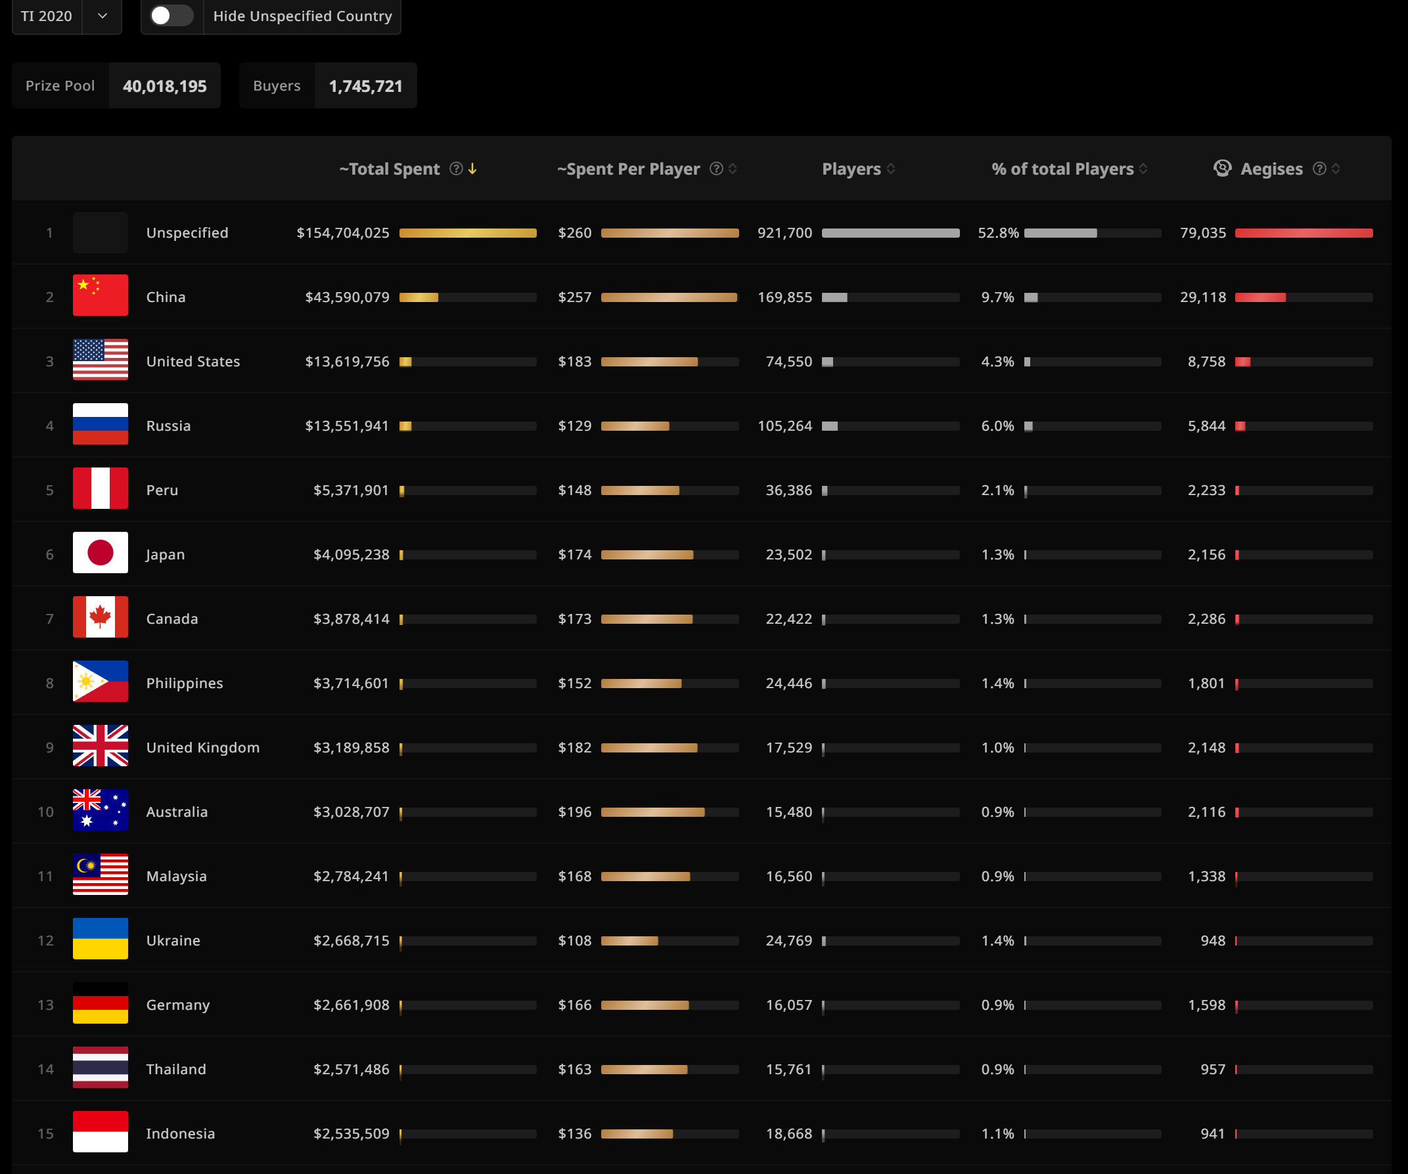1408x1174 pixels.
Task: Click the ~Total Spent column header
Action: pyautogui.click(x=390, y=169)
